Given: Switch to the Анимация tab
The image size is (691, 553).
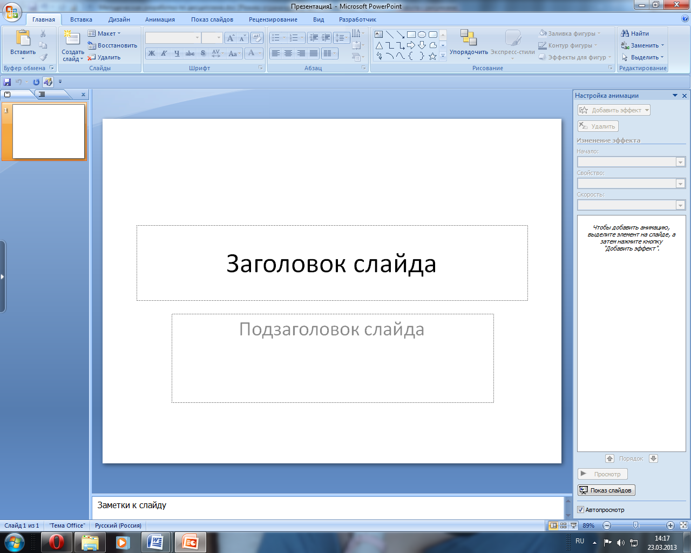Looking at the screenshot, I should [x=160, y=19].
